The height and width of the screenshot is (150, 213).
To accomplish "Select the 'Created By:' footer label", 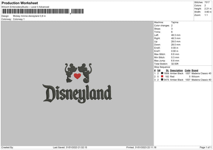I will 7,148.
